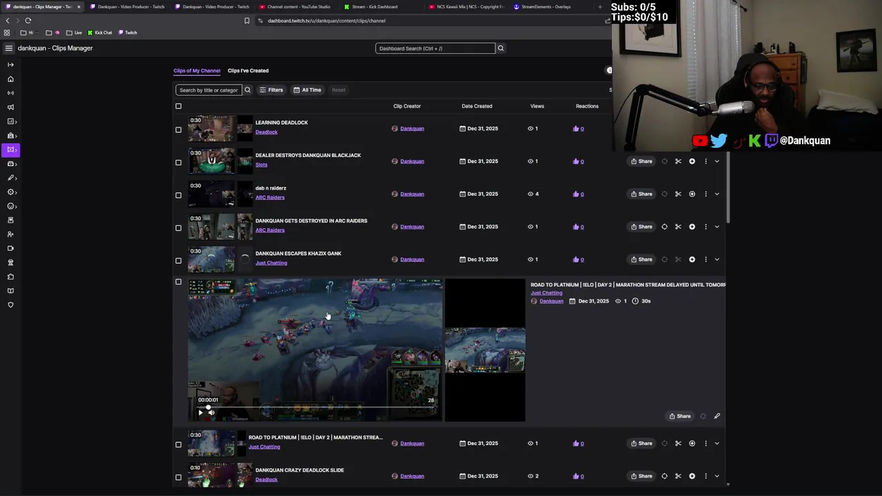Toggle the select-all clips checkbox in header
Viewport: 882px width, 496px height.
[x=178, y=106]
